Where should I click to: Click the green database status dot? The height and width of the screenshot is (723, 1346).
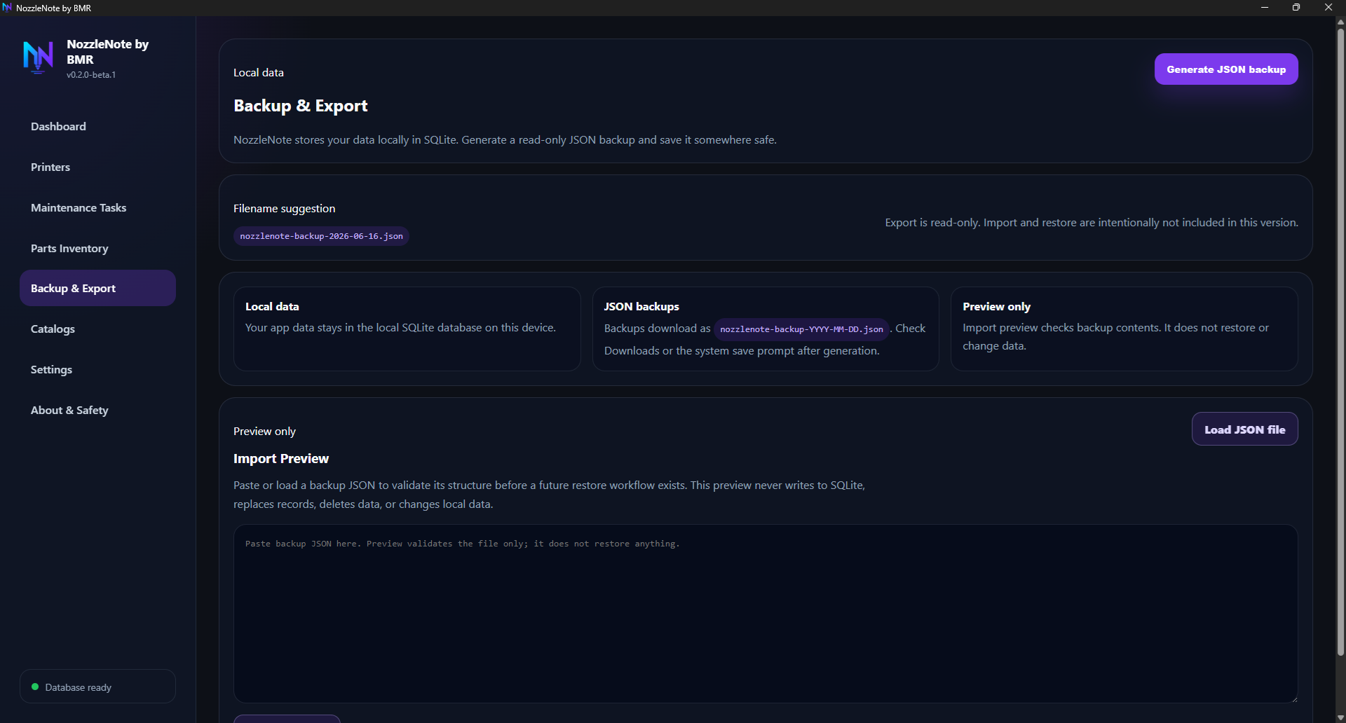[35, 687]
